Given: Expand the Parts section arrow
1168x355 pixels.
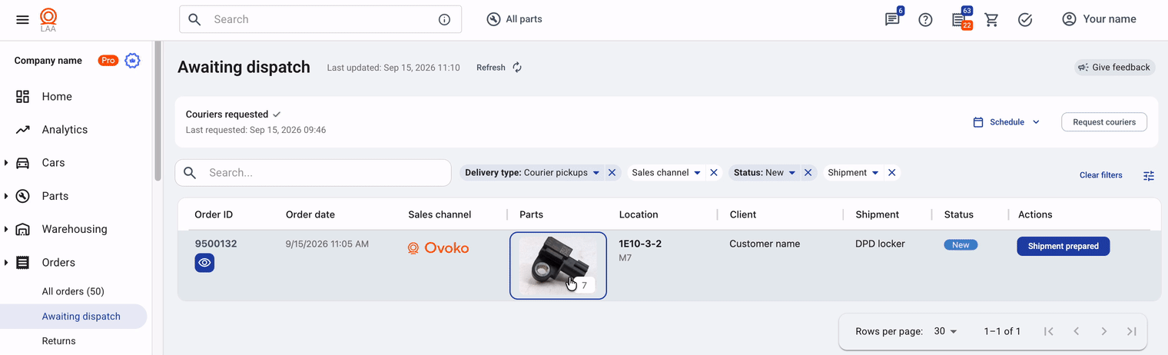Looking at the screenshot, I should click(x=6, y=196).
